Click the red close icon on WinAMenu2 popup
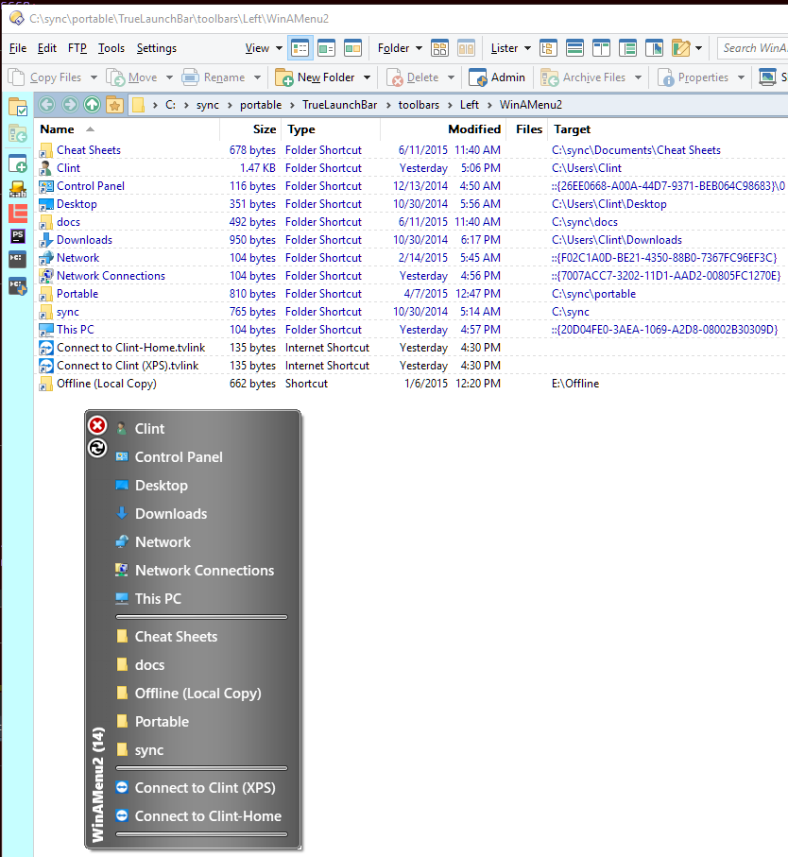The image size is (788, 857). pyautogui.click(x=97, y=426)
